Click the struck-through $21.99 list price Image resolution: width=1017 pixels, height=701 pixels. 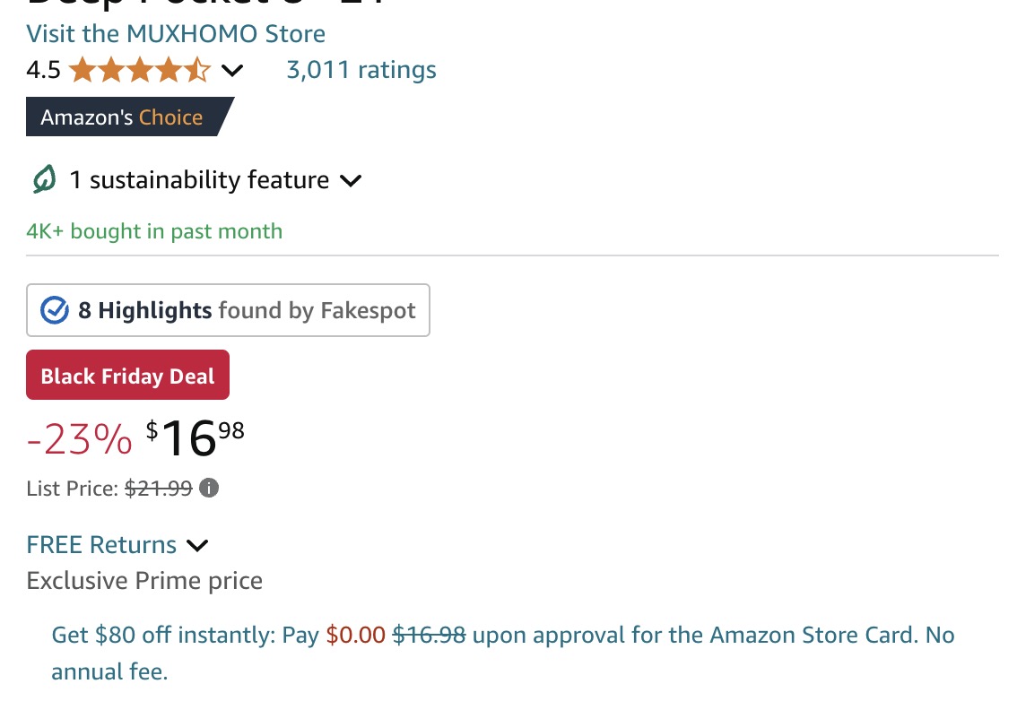click(158, 488)
